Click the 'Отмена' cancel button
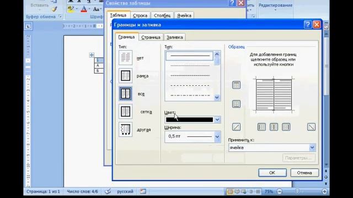Screen dimensions: 353x198 point(304,173)
